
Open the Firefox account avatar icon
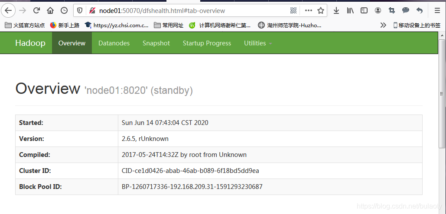tap(378, 11)
